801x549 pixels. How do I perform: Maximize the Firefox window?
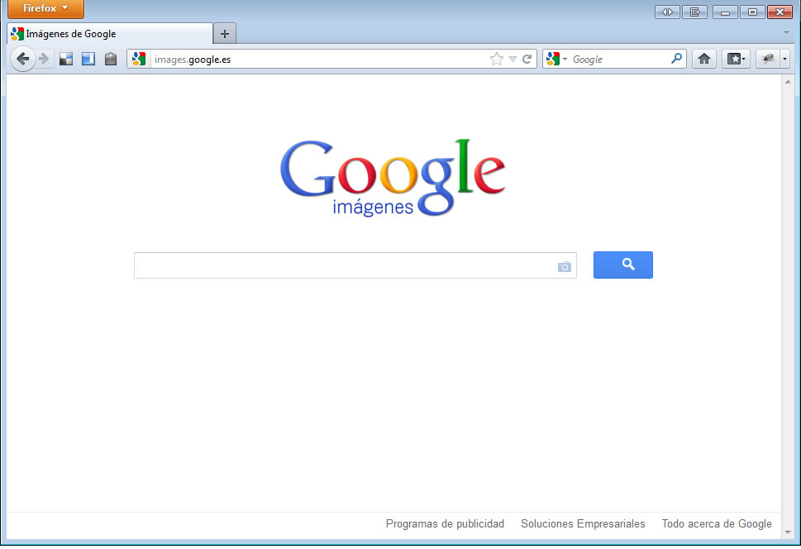(752, 12)
